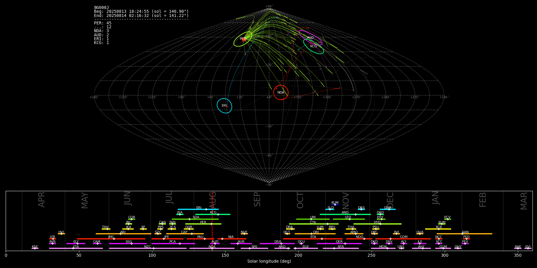Click the KCG shower bar in the timeline
This screenshot has height=268, width=537.
pos(213,214)
